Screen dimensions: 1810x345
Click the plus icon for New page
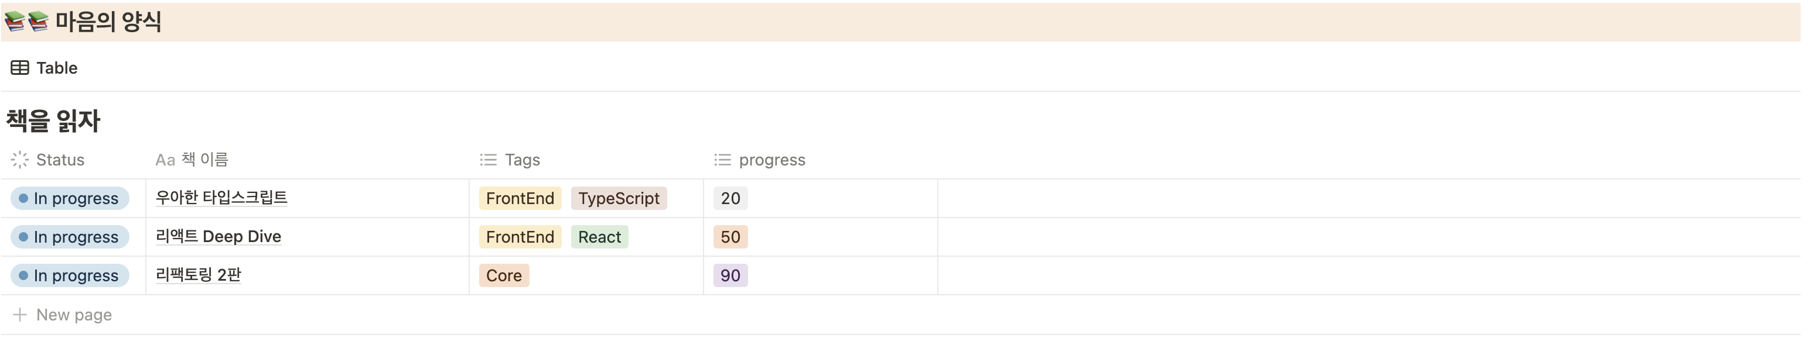tap(20, 315)
